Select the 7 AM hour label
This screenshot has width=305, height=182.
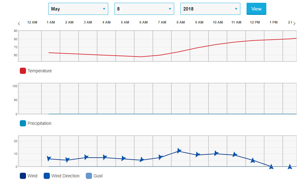pyautogui.click(x=162, y=23)
